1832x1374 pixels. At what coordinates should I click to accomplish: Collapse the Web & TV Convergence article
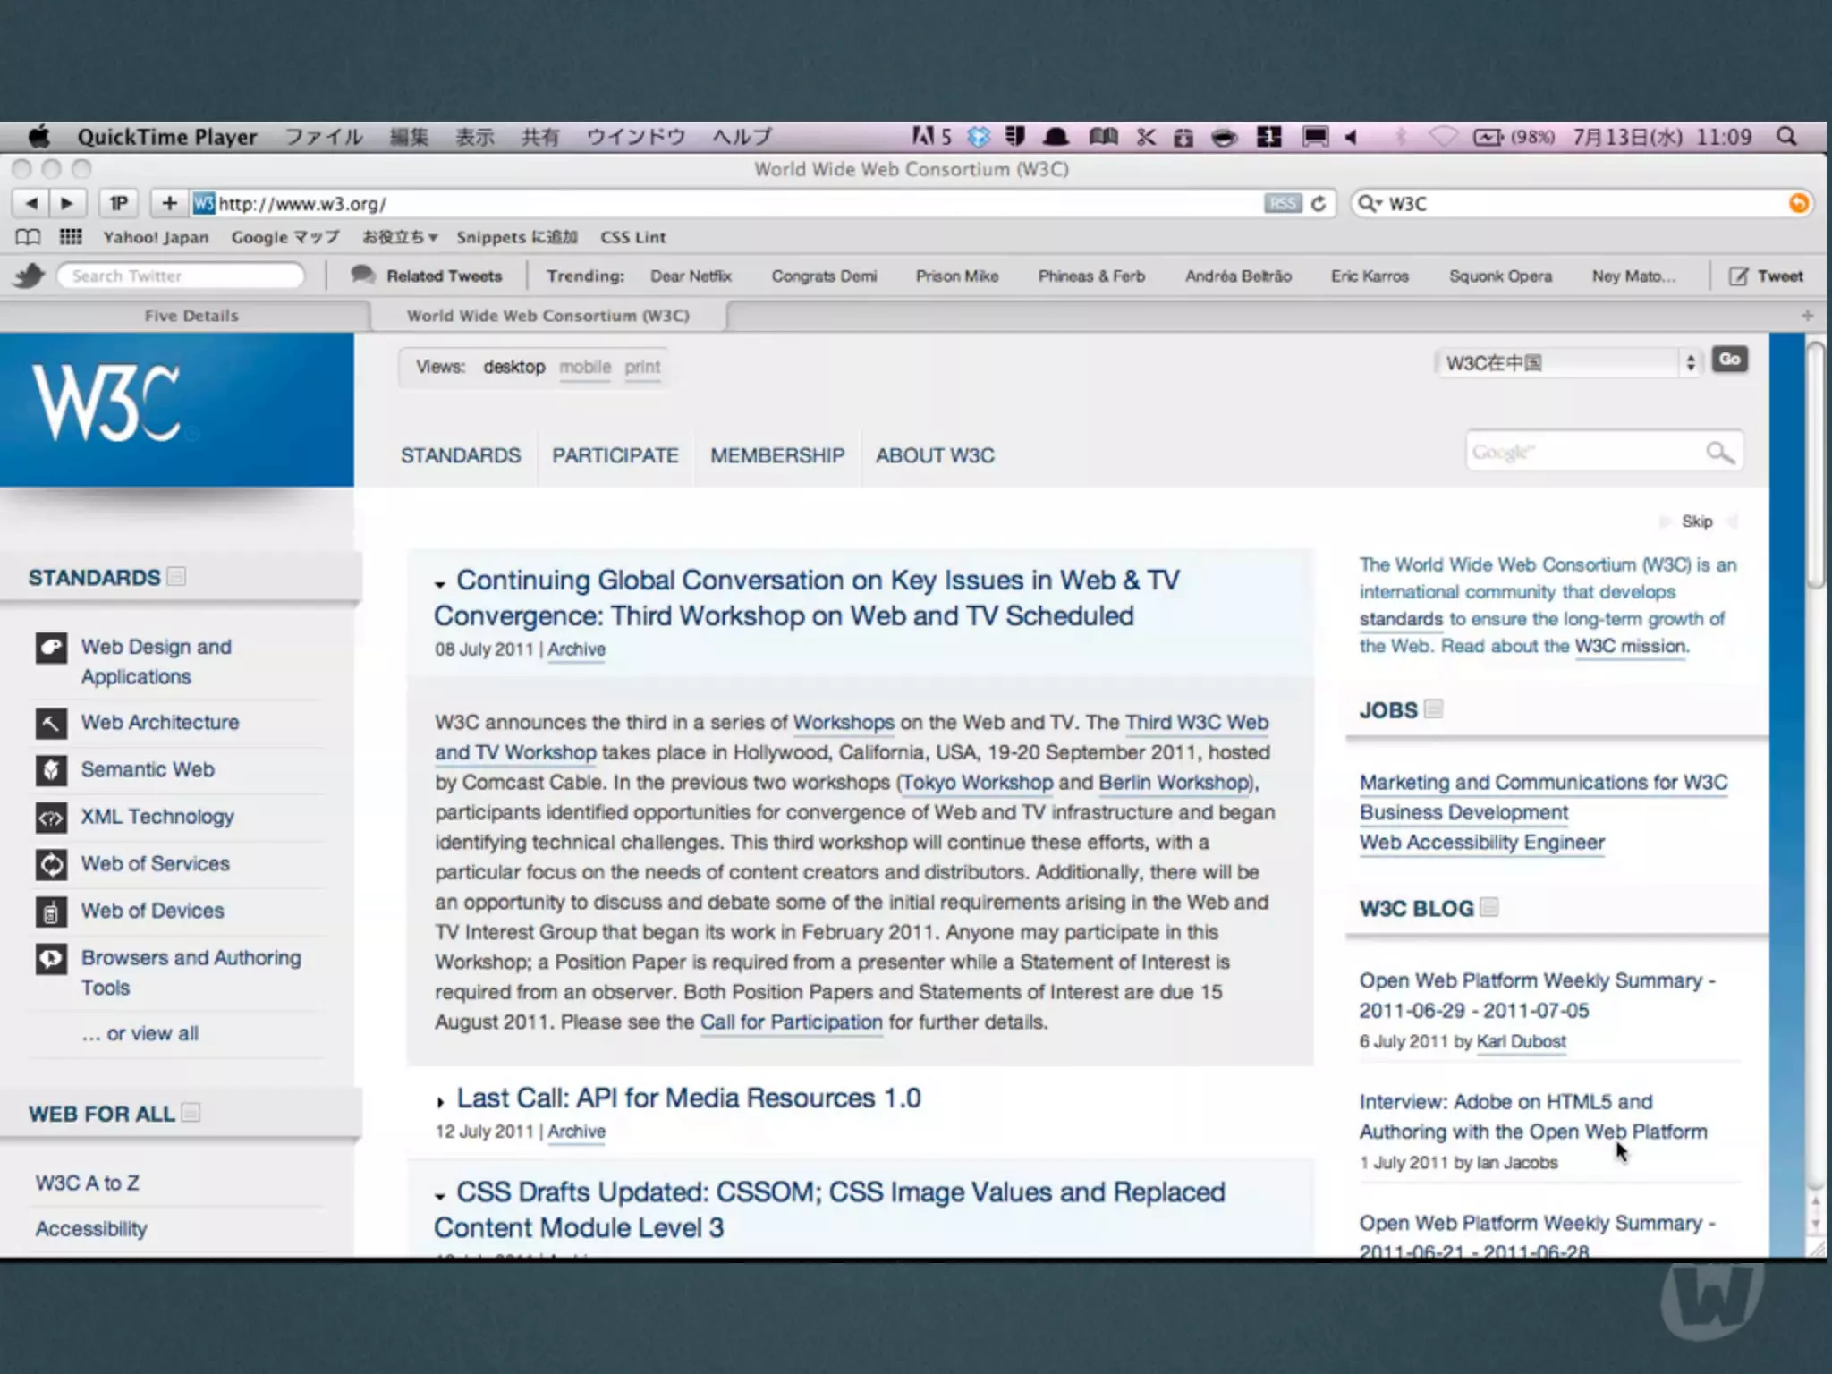(x=440, y=584)
